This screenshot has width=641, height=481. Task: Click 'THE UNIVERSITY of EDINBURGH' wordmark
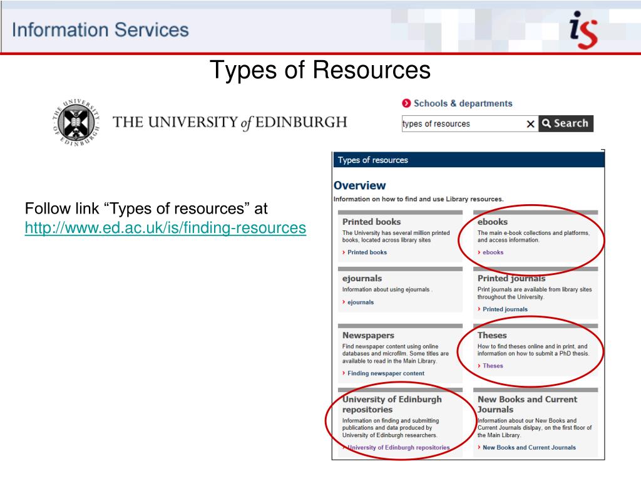click(x=230, y=122)
